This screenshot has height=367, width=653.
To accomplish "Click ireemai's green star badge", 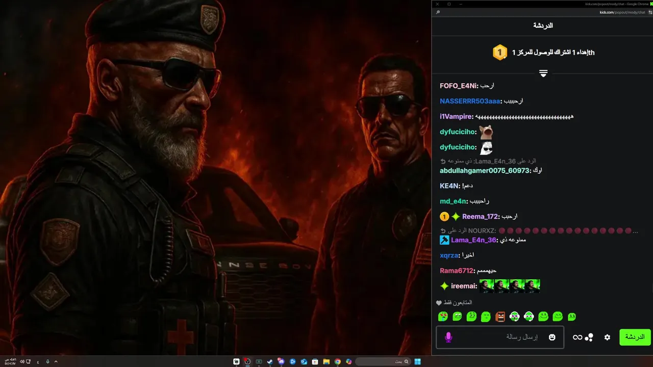I will pos(444,286).
